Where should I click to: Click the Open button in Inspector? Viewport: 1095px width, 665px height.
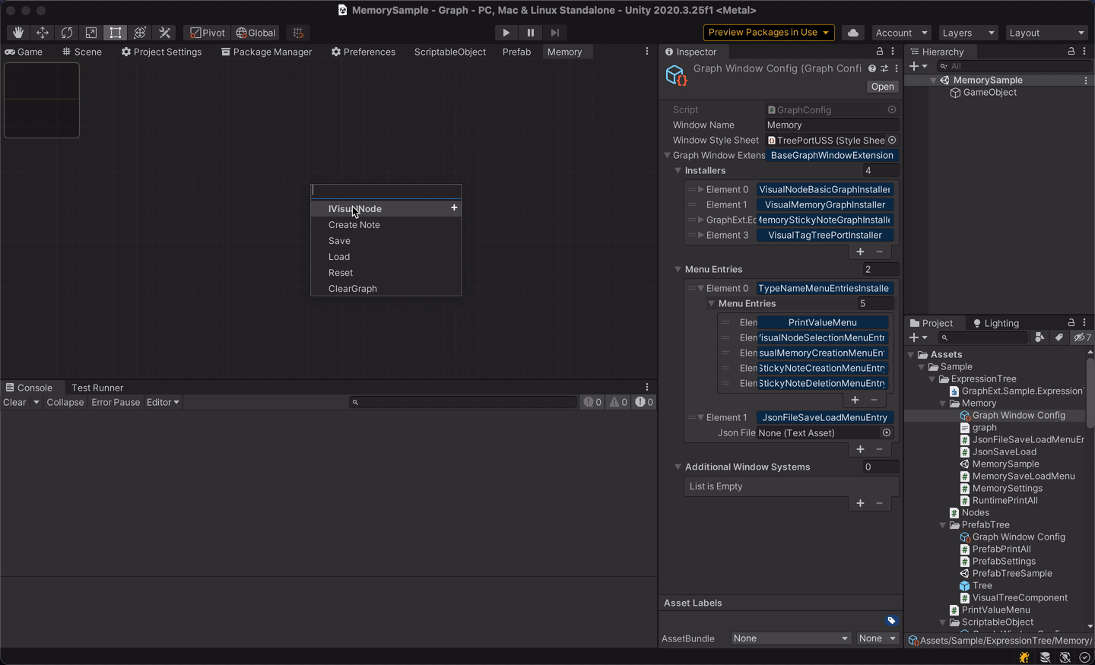point(883,87)
